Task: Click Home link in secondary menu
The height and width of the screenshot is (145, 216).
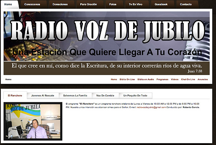Action: [114, 79]
